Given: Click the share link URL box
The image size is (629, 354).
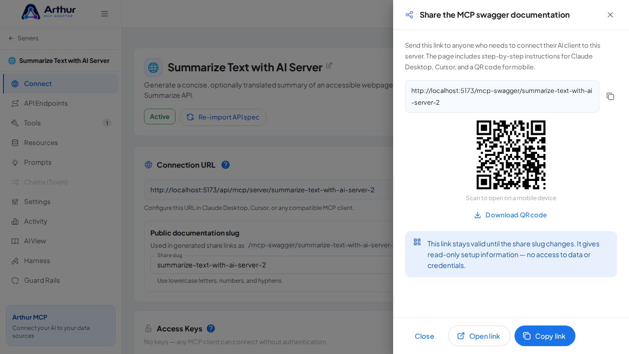Looking at the screenshot, I should tap(502, 96).
